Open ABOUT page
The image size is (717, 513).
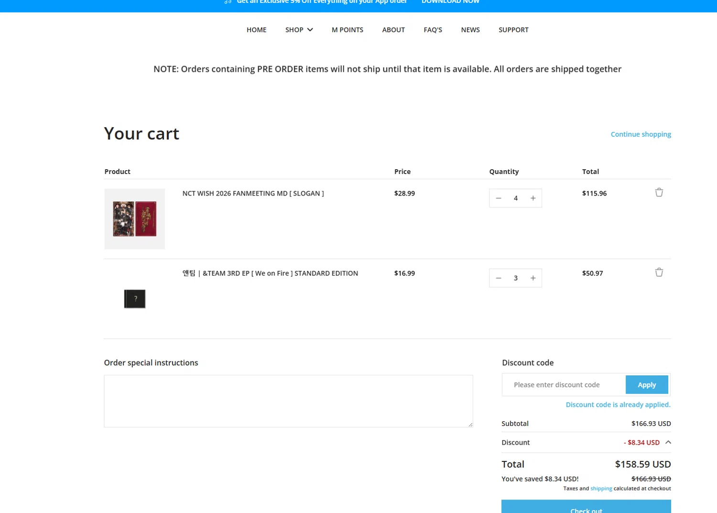[393, 30]
